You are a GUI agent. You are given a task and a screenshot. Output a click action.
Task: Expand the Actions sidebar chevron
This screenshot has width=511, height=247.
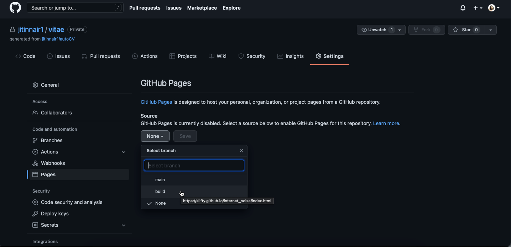[124, 152]
